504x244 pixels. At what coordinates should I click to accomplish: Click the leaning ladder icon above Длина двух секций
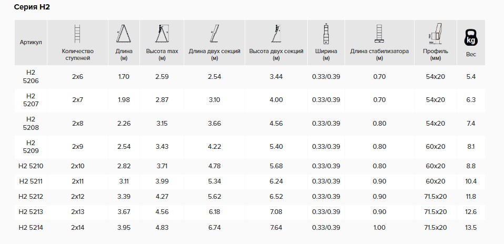[215, 34]
